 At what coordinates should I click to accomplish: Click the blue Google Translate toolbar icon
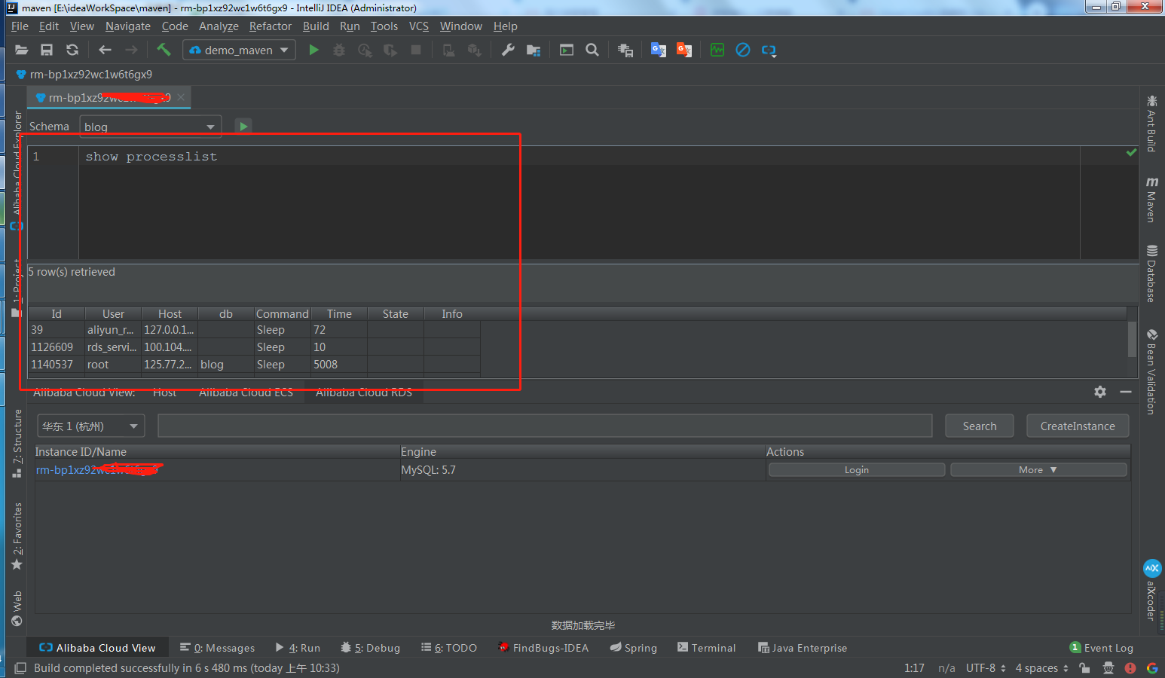tap(659, 50)
